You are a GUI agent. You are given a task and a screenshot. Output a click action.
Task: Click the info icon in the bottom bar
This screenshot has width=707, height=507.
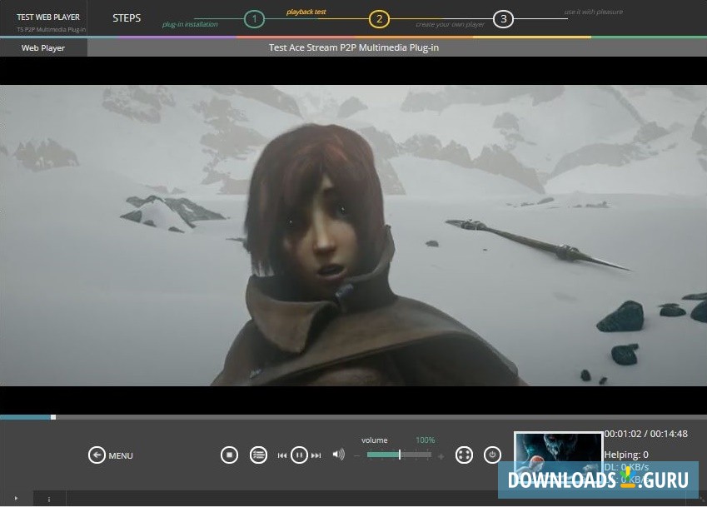click(x=48, y=498)
